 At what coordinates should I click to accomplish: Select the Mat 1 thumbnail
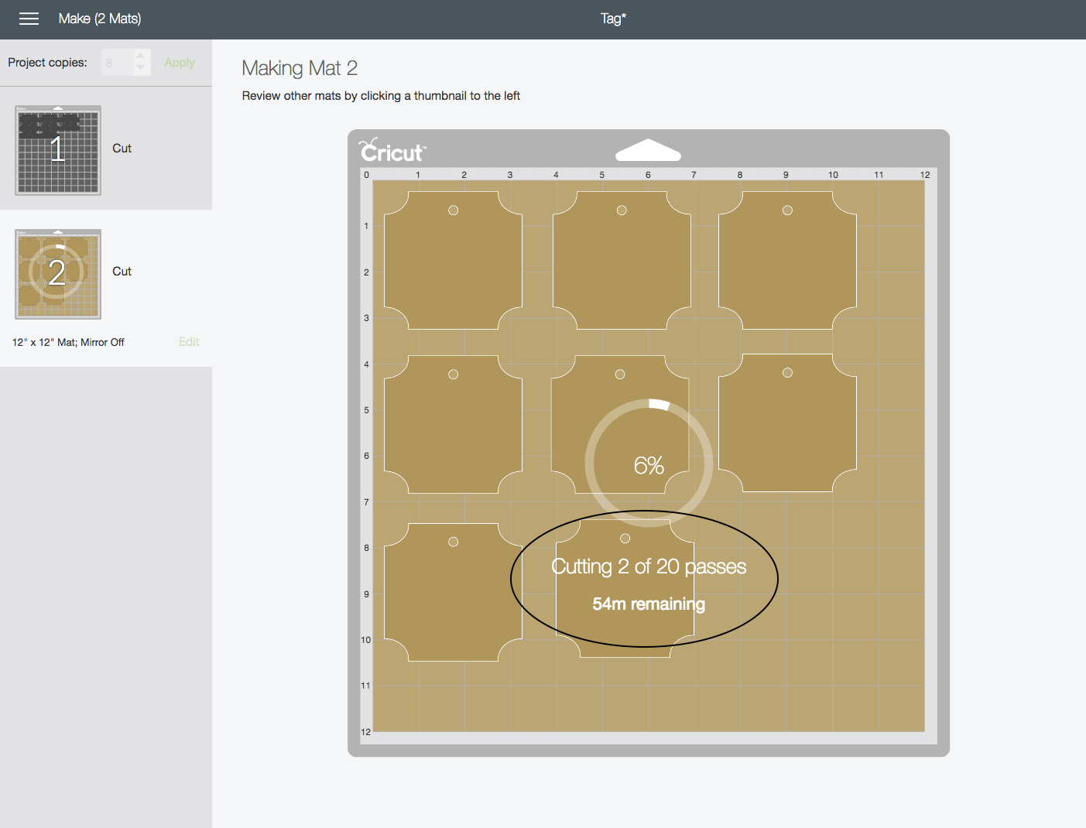(58, 150)
